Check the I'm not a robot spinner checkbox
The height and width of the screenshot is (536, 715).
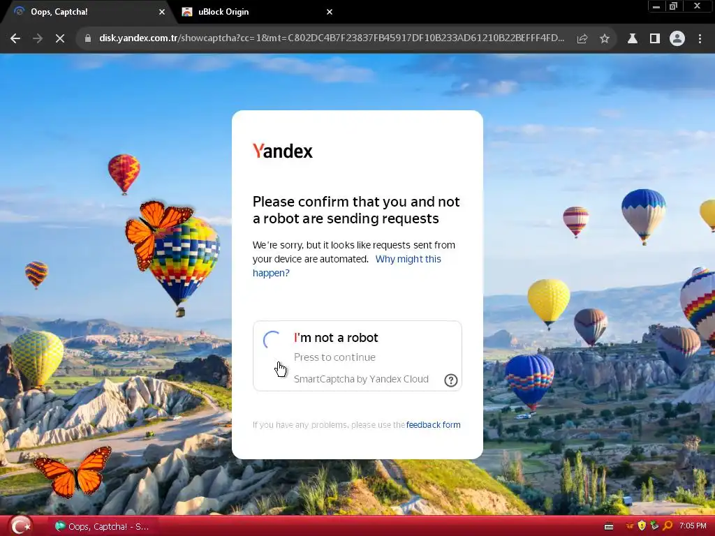point(272,340)
